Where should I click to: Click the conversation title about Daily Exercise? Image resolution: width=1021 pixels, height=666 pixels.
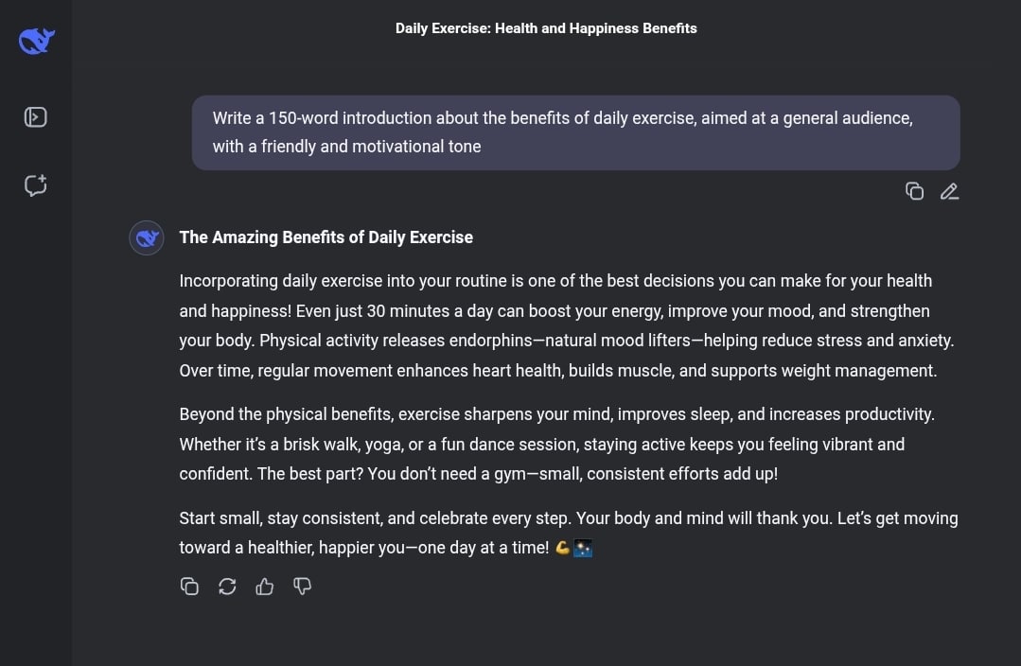pyautogui.click(x=546, y=28)
